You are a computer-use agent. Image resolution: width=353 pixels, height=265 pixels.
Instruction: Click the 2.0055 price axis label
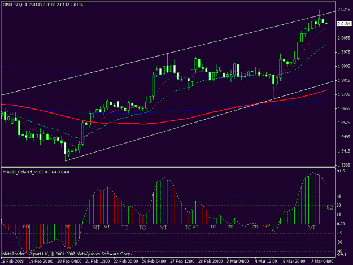(344, 38)
